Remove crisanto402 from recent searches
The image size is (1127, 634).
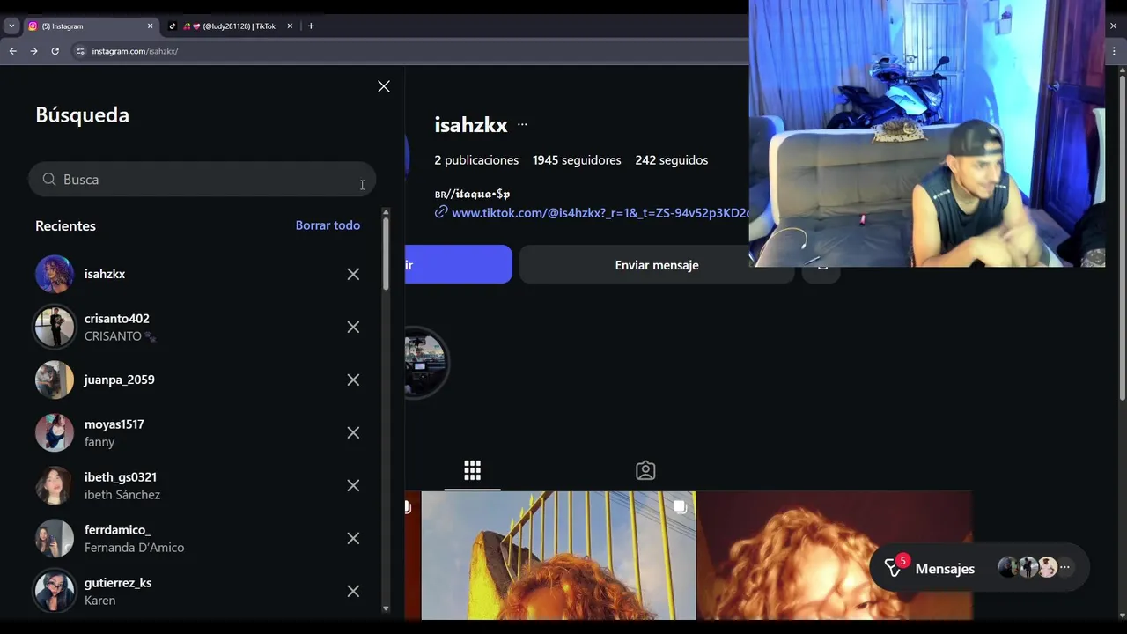point(353,327)
